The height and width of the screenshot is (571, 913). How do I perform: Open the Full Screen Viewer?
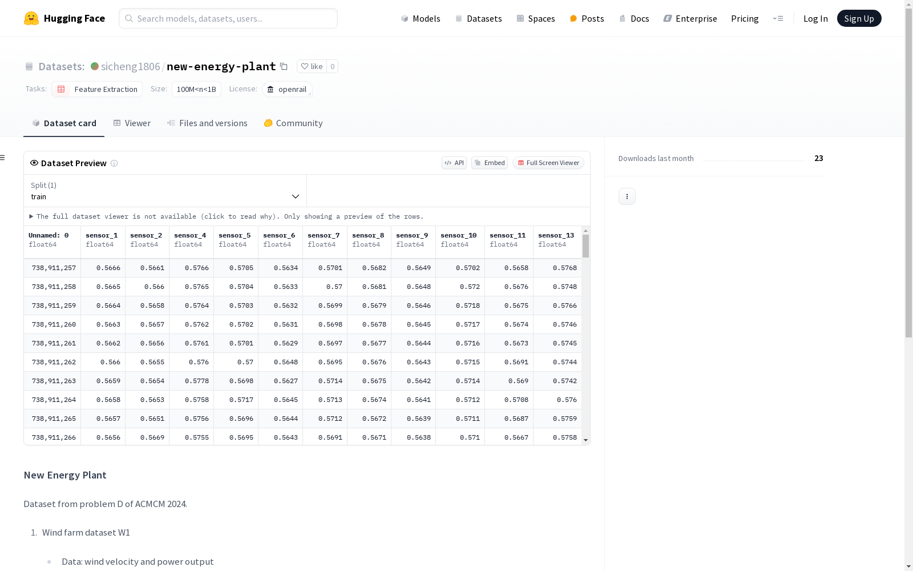click(548, 163)
